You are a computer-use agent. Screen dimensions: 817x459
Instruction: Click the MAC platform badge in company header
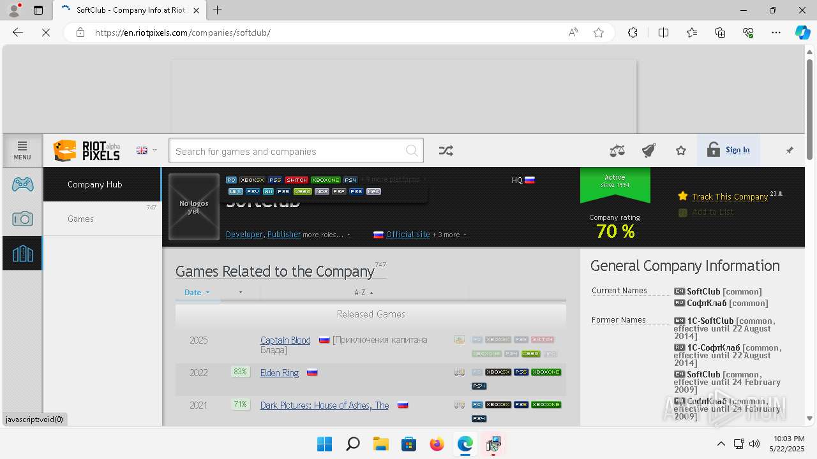(x=373, y=191)
